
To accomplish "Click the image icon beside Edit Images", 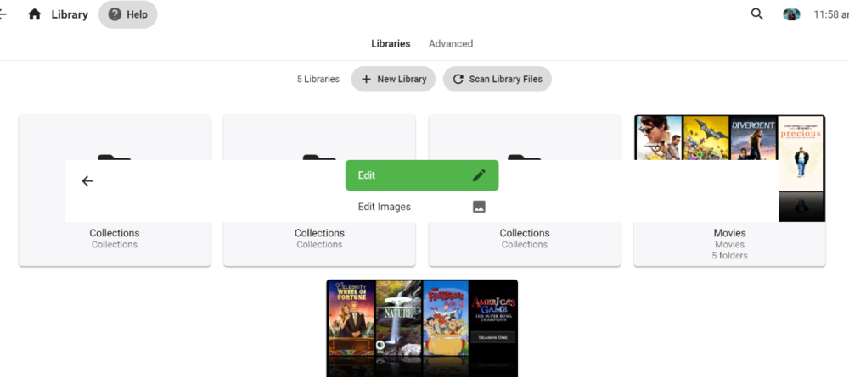I will coord(479,207).
